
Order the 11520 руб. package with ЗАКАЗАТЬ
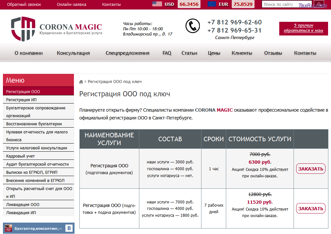(x=310, y=208)
